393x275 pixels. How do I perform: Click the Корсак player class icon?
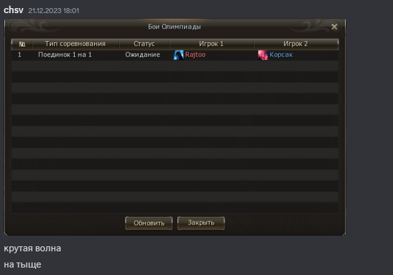coord(263,55)
